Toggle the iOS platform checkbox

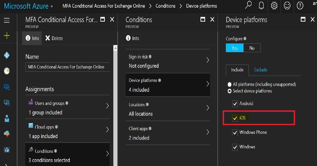(235, 118)
